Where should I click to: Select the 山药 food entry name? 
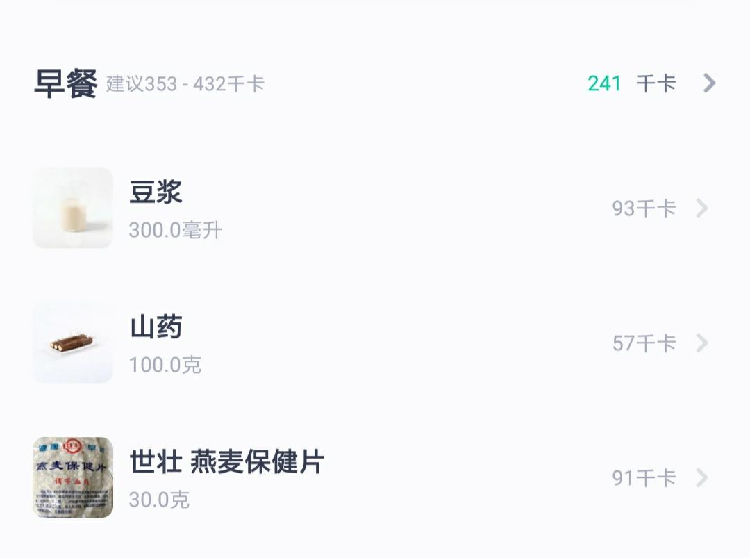tap(156, 327)
